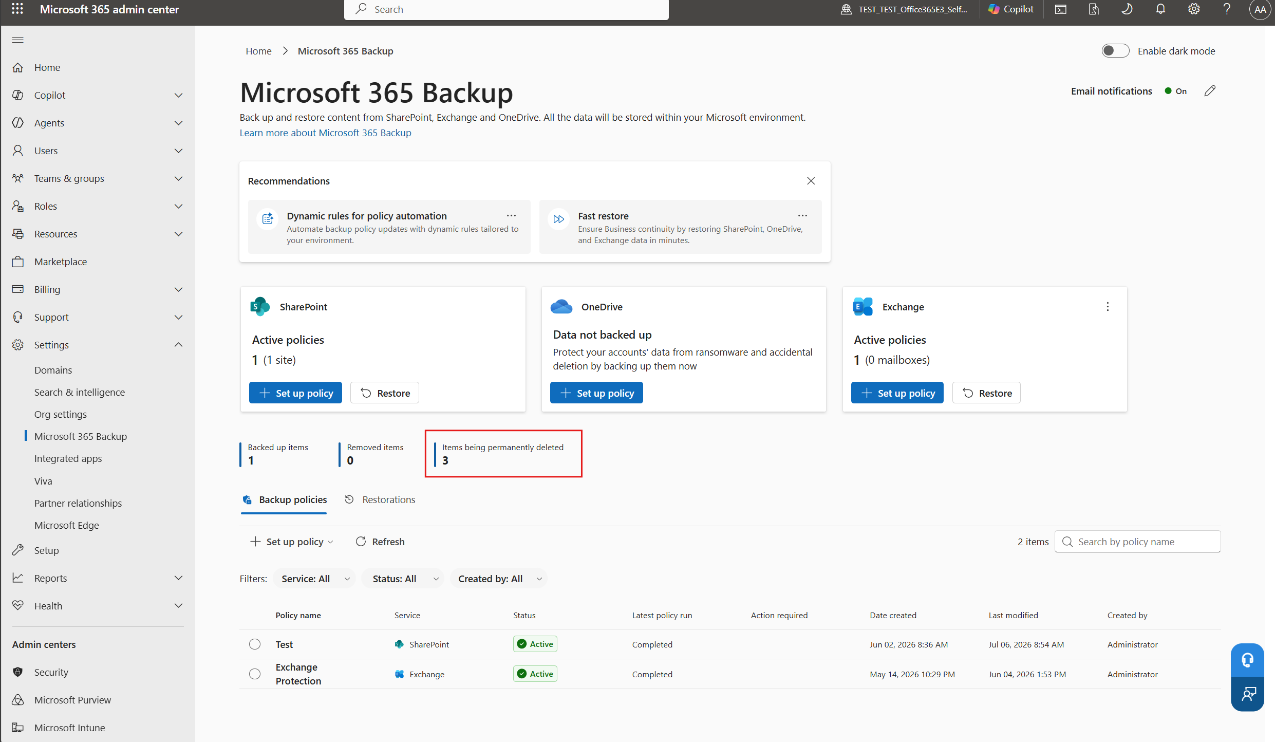Viewport: 1275px width, 742px height.
Task: Open Domains under Settings
Action: pos(53,370)
